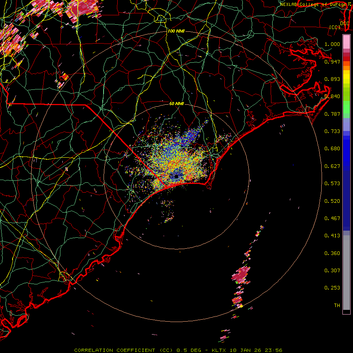The image size is (353, 353).
Task: Select the 0.307 scale label
Action: click(332, 271)
